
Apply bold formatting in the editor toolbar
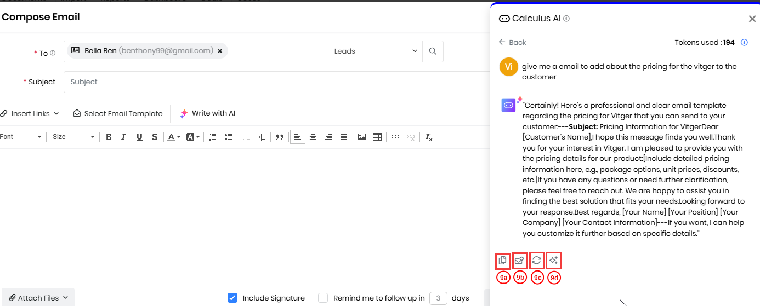pos(109,137)
